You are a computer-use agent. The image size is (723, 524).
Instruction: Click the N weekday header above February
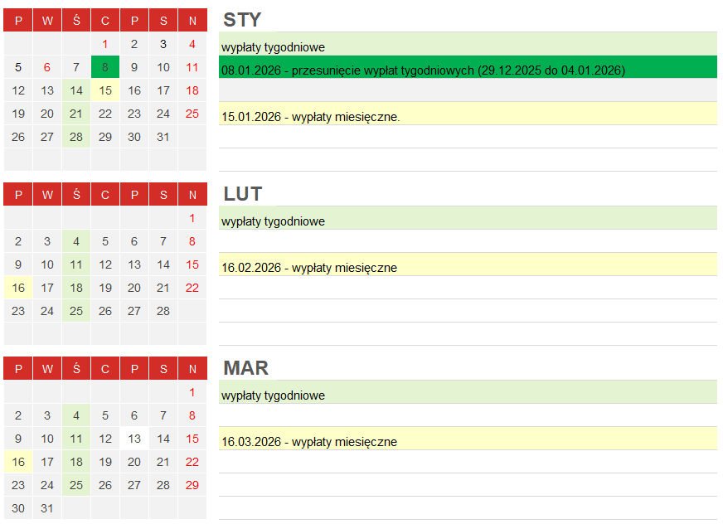(x=192, y=194)
